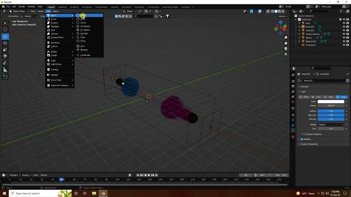The height and width of the screenshot is (197, 351).
Task: Select the Transform tool in left toolbar
Action: (x=5, y=56)
